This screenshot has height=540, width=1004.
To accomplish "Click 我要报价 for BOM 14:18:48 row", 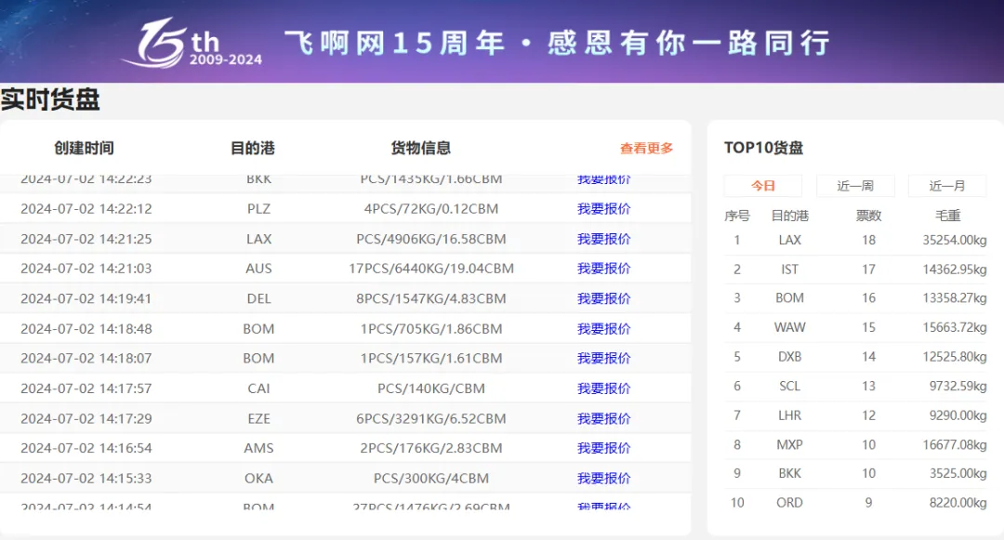I will 604,328.
